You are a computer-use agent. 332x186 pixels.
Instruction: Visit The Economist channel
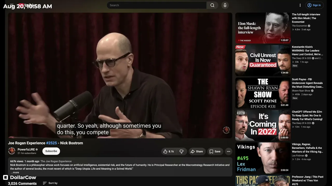click(x=299, y=26)
